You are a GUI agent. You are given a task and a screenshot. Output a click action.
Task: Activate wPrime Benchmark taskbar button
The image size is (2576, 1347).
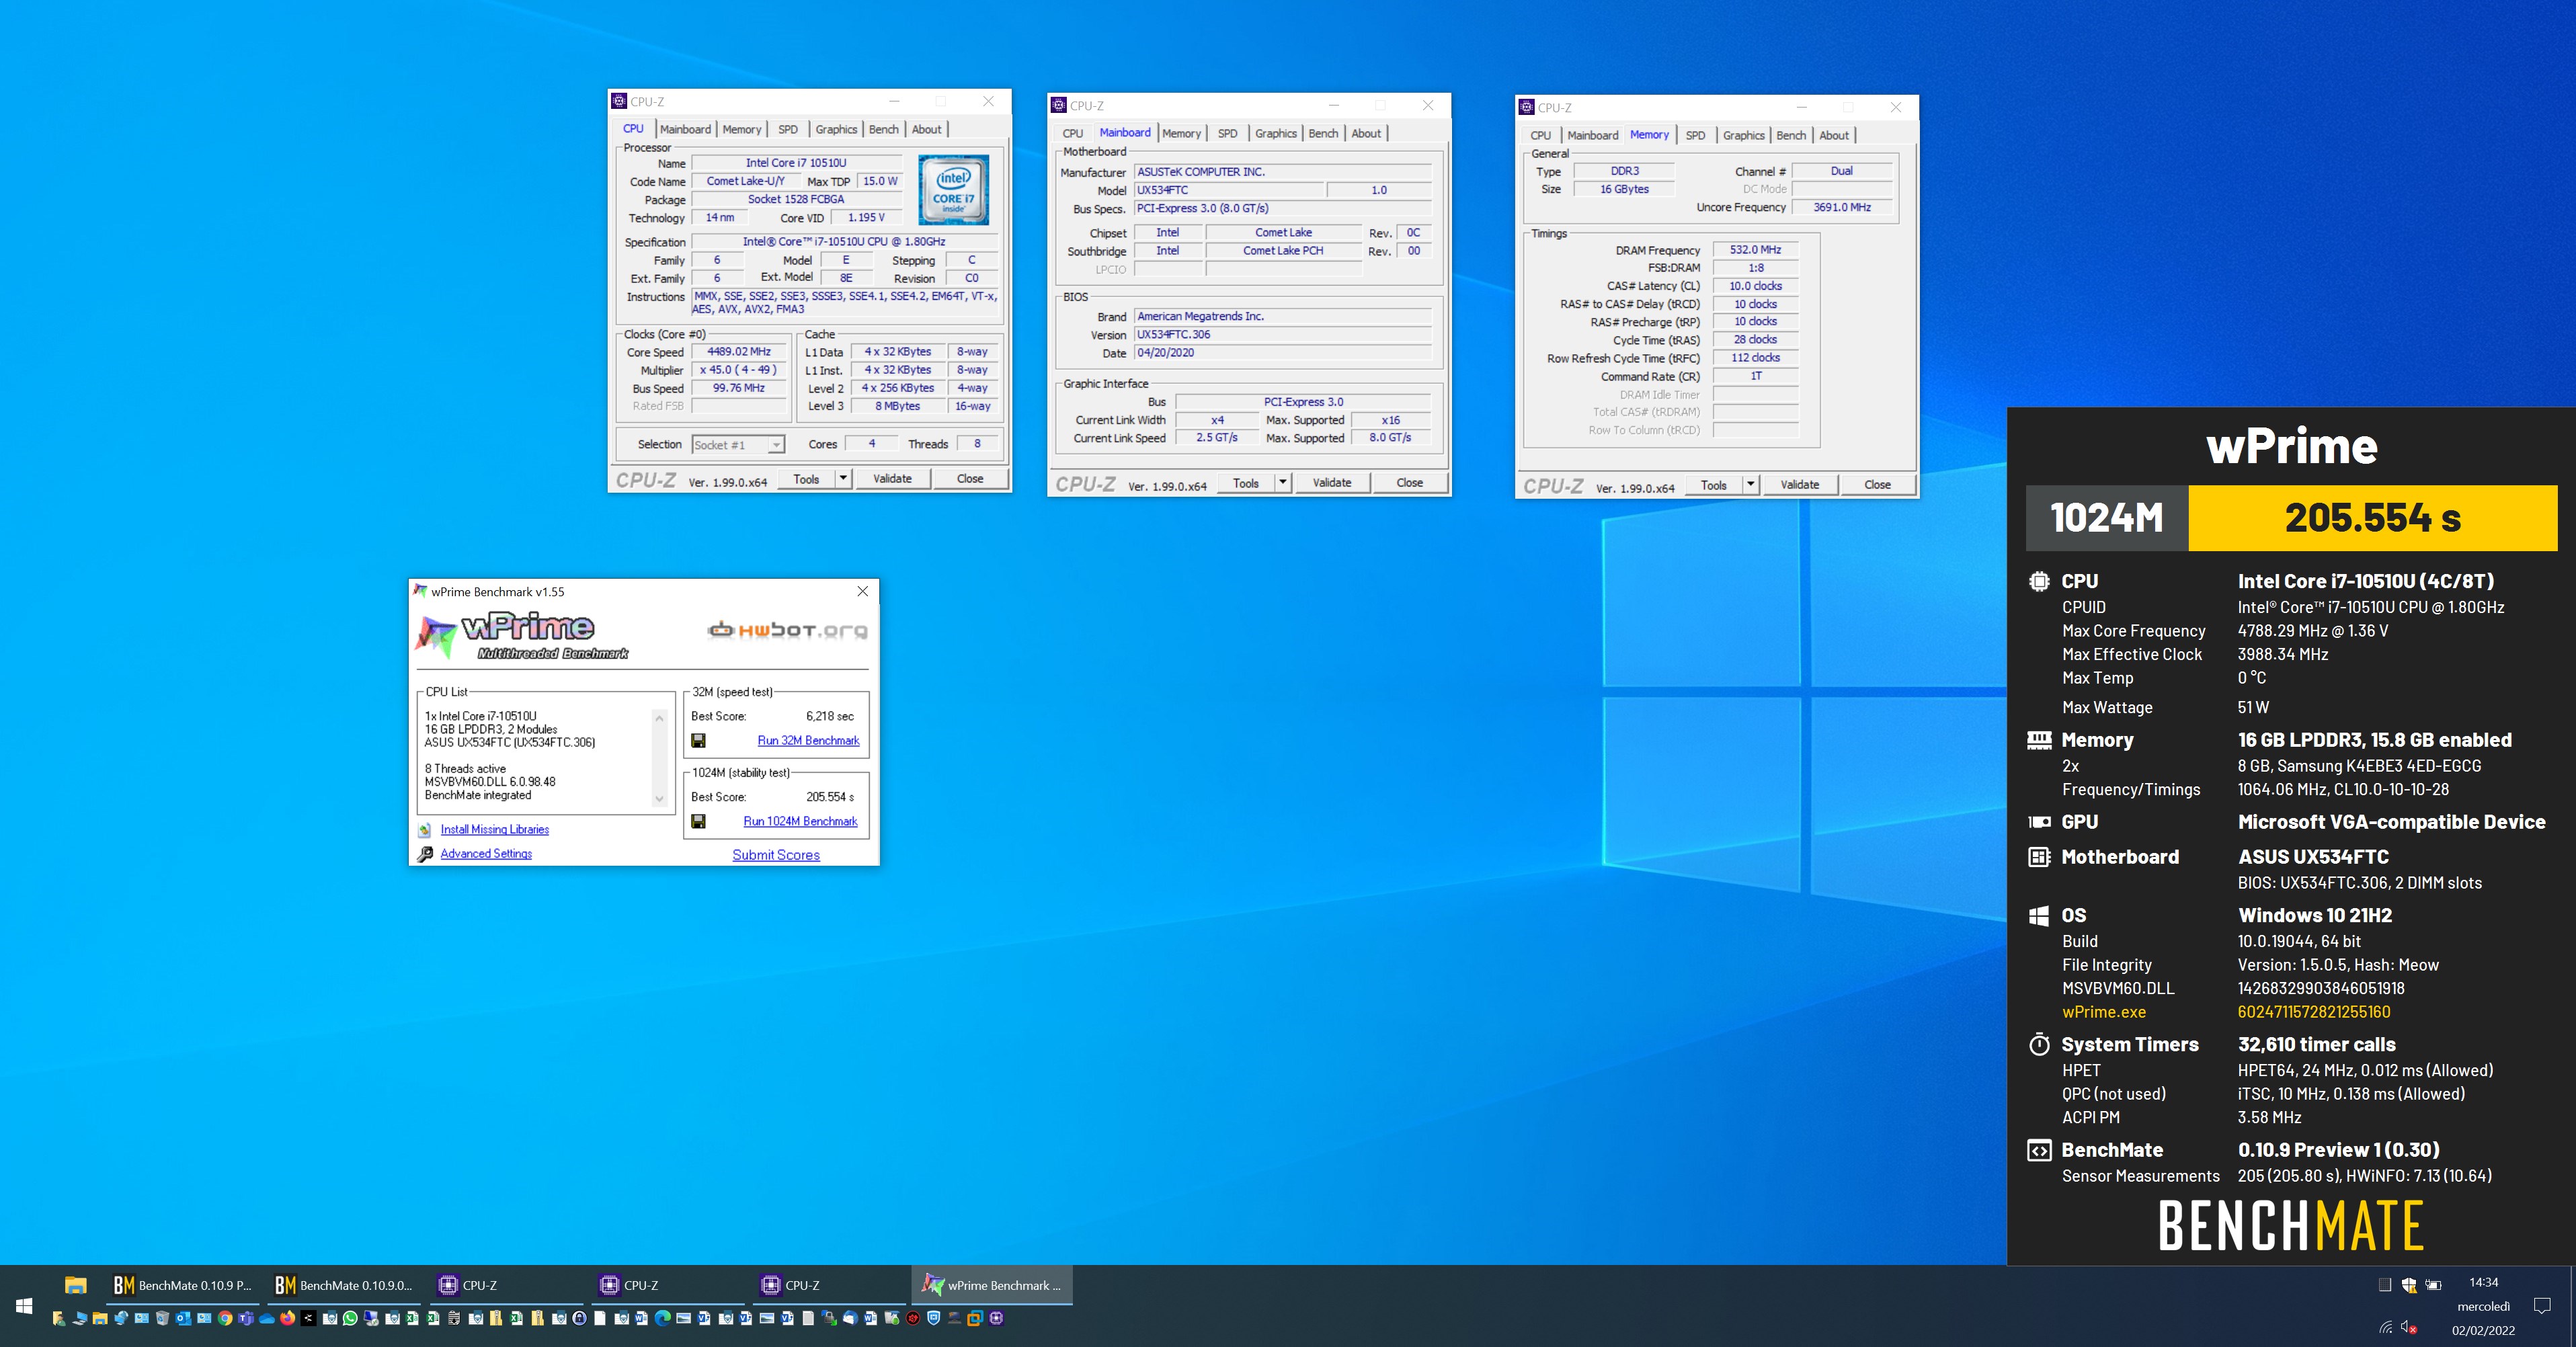click(x=992, y=1285)
